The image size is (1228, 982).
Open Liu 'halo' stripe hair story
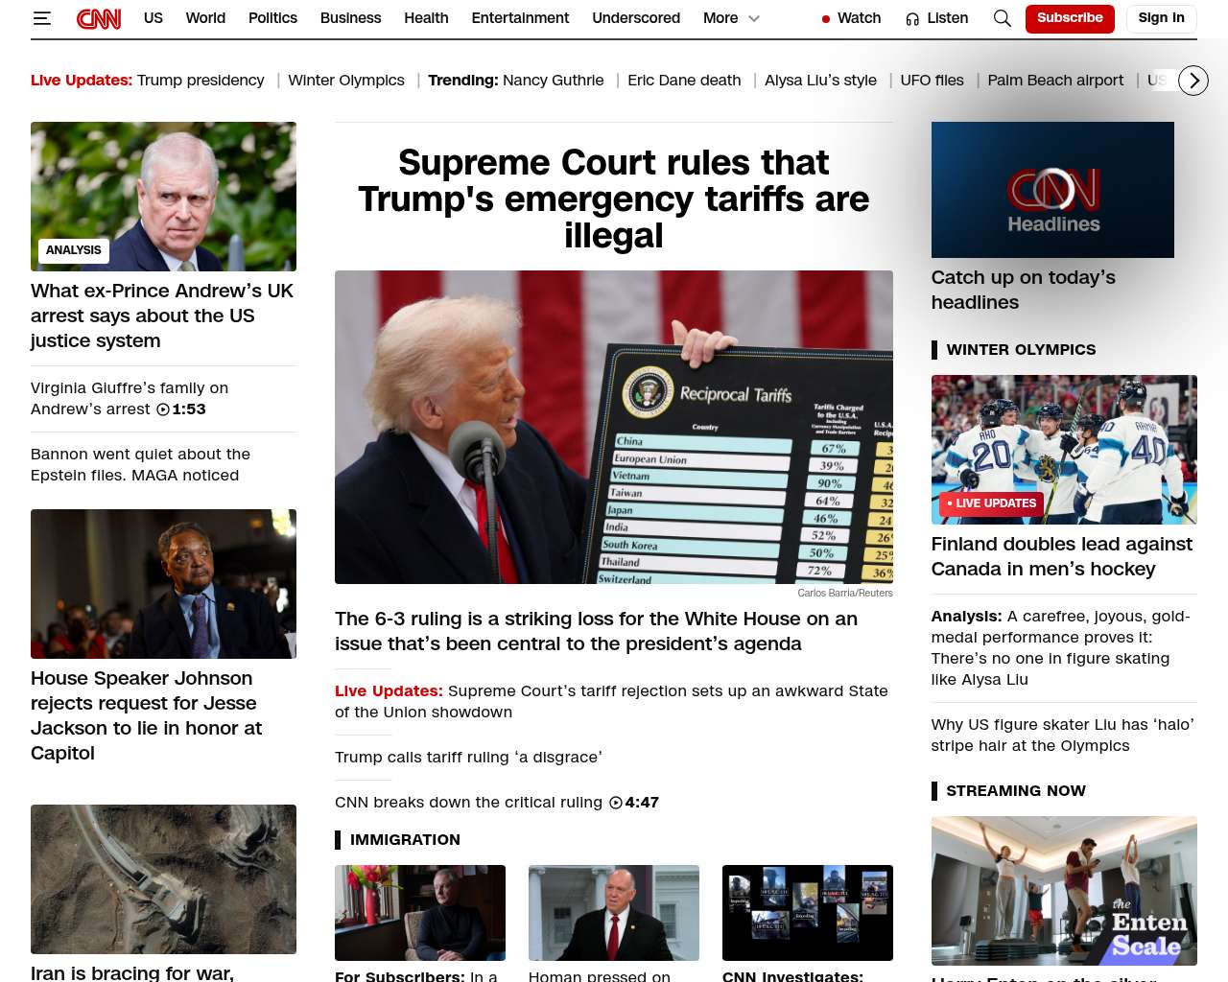tap(1062, 736)
